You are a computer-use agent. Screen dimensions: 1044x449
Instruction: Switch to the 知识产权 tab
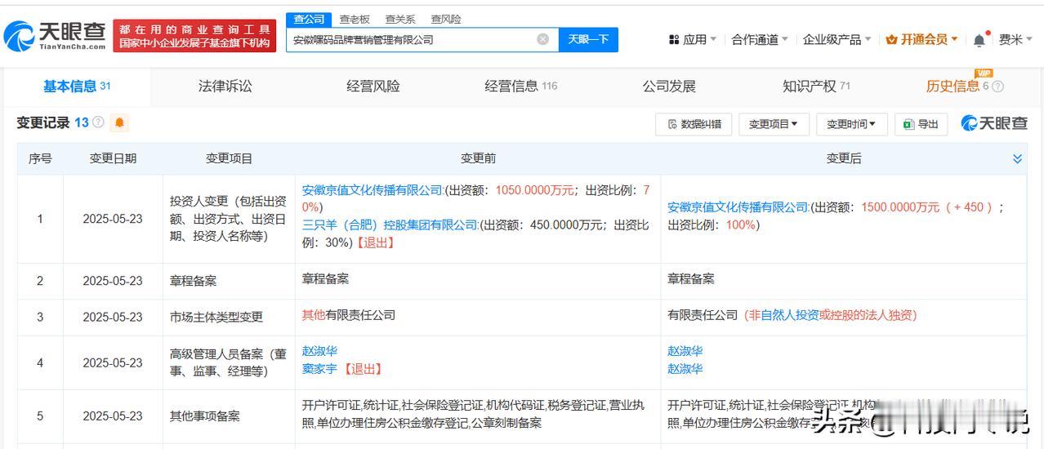(x=816, y=86)
